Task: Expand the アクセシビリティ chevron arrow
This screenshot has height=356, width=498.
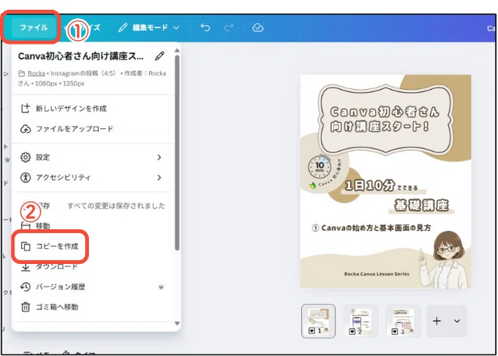Action: click(160, 177)
